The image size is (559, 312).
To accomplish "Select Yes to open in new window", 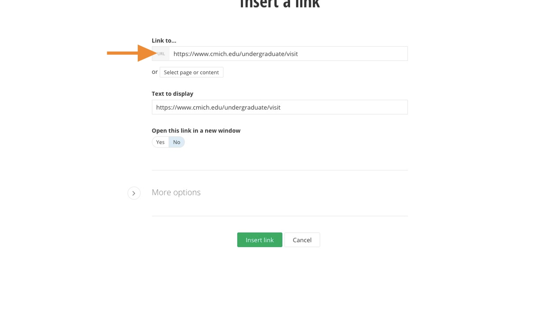I will (160, 142).
